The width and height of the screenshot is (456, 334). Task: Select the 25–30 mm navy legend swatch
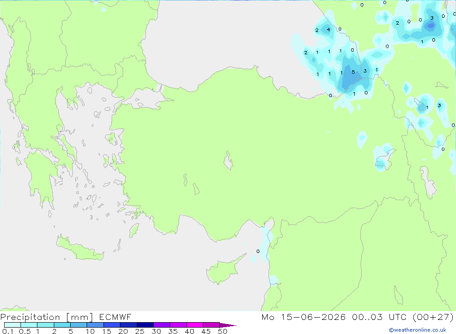click(x=145, y=325)
